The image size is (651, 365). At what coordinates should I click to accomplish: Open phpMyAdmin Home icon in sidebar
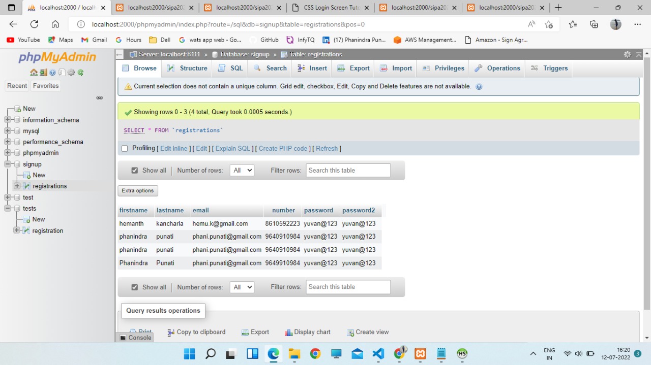coord(34,73)
